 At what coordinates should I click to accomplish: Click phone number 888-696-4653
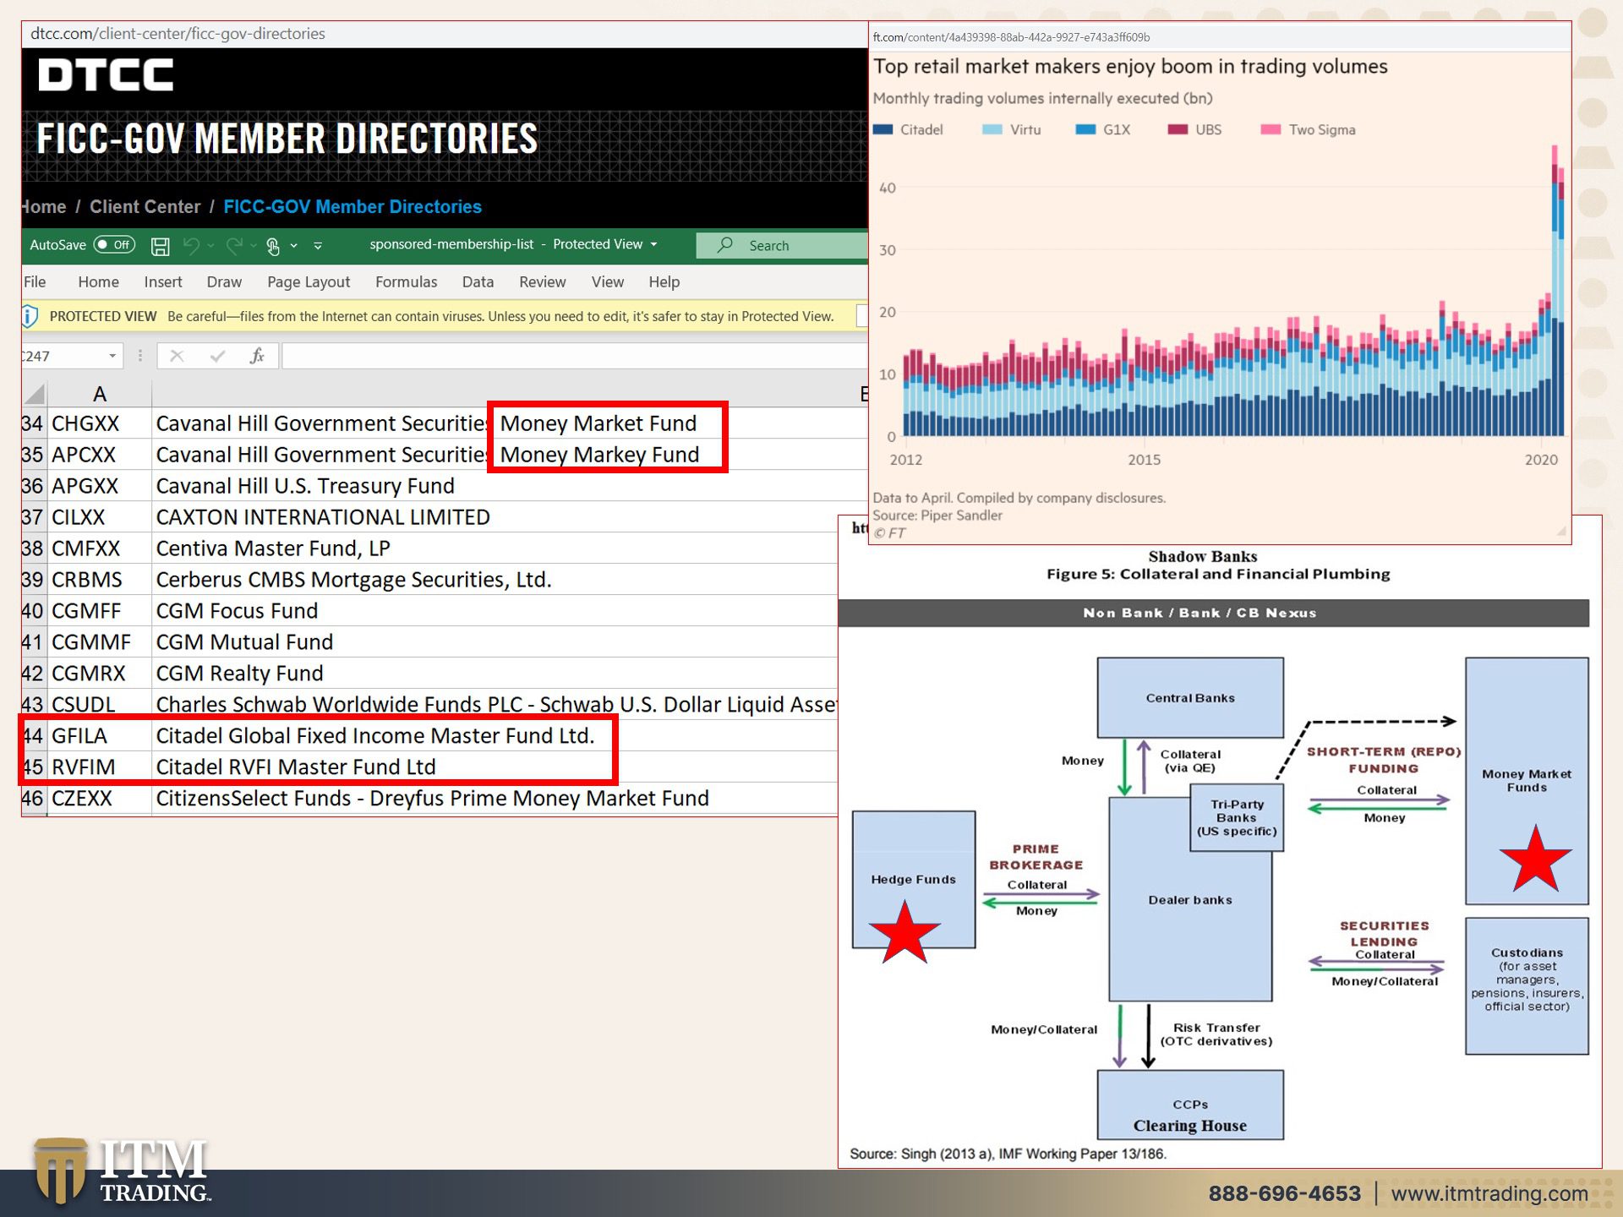pos(1284,1193)
